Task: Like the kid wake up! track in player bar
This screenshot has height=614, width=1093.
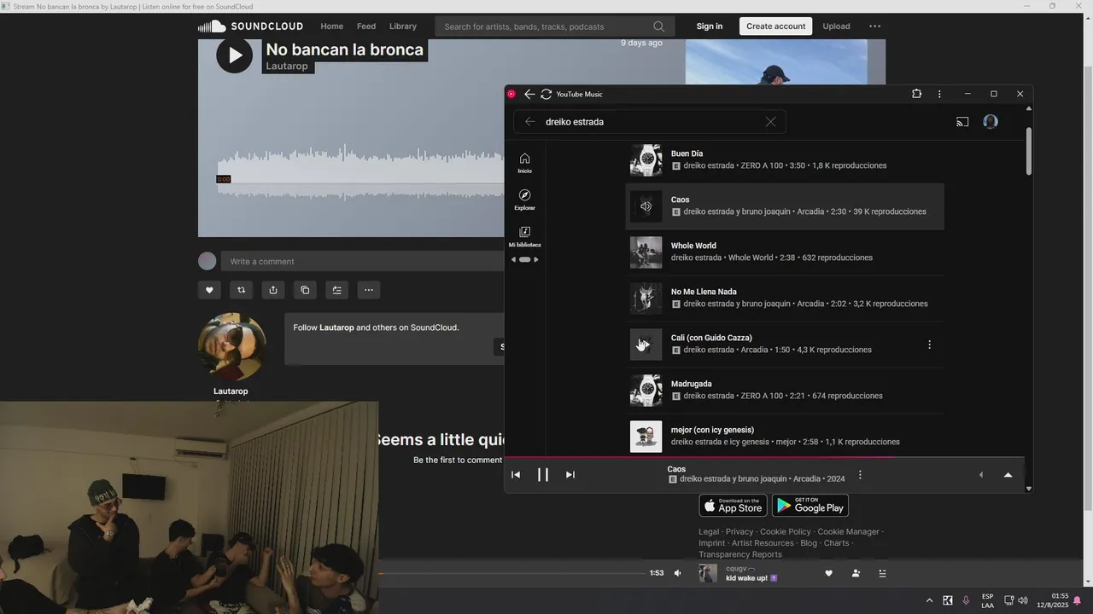Action: (x=828, y=573)
